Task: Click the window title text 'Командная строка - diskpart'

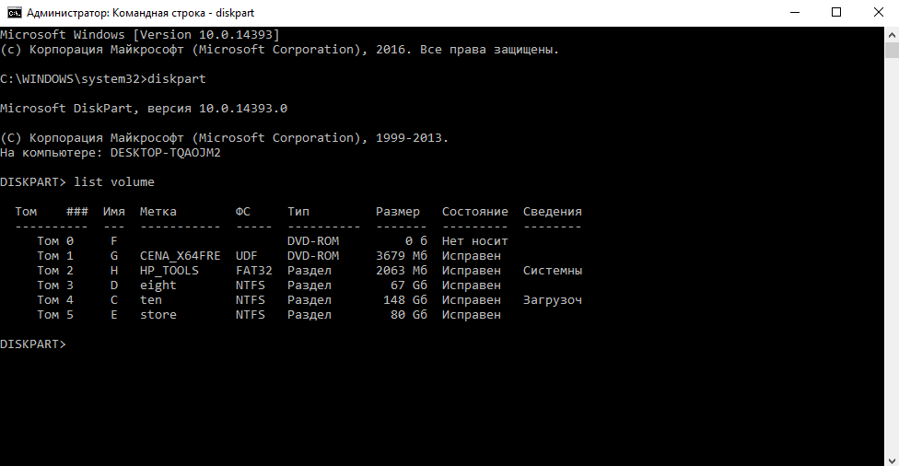Action: 147,13
